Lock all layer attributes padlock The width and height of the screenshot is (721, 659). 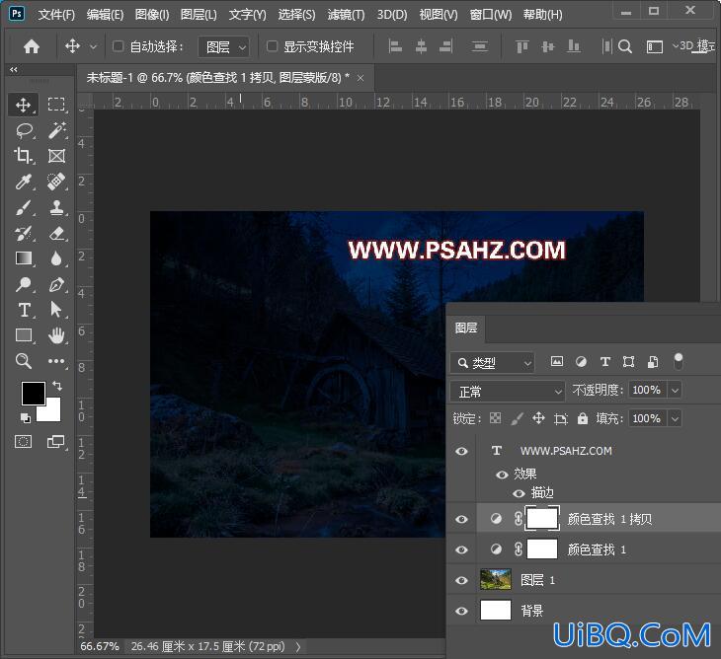click(583, 418)
